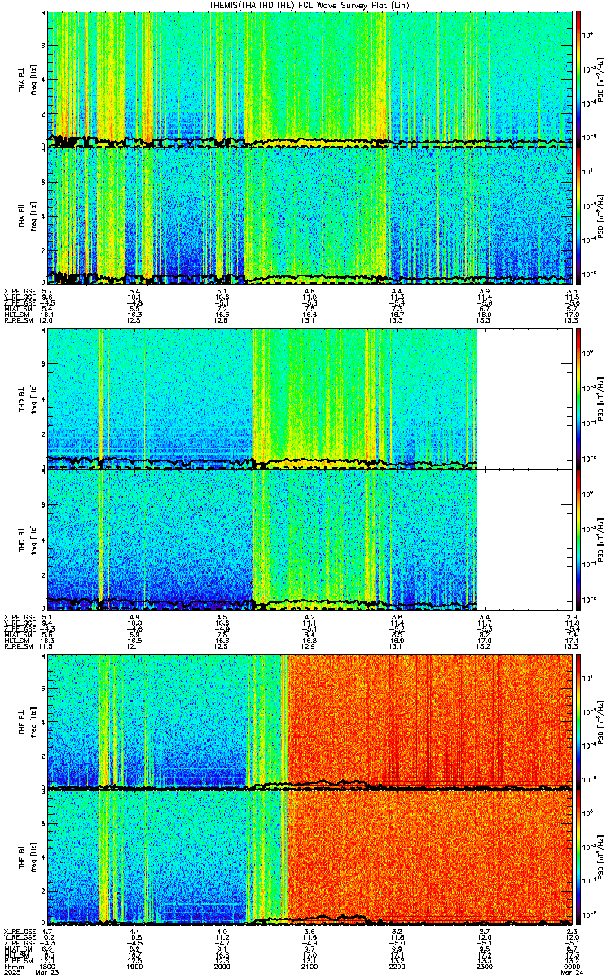Click the 2200 time tick label

(x=398, y=966)
